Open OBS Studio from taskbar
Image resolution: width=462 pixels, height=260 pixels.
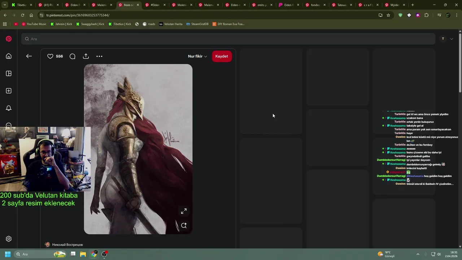[104, 254]
